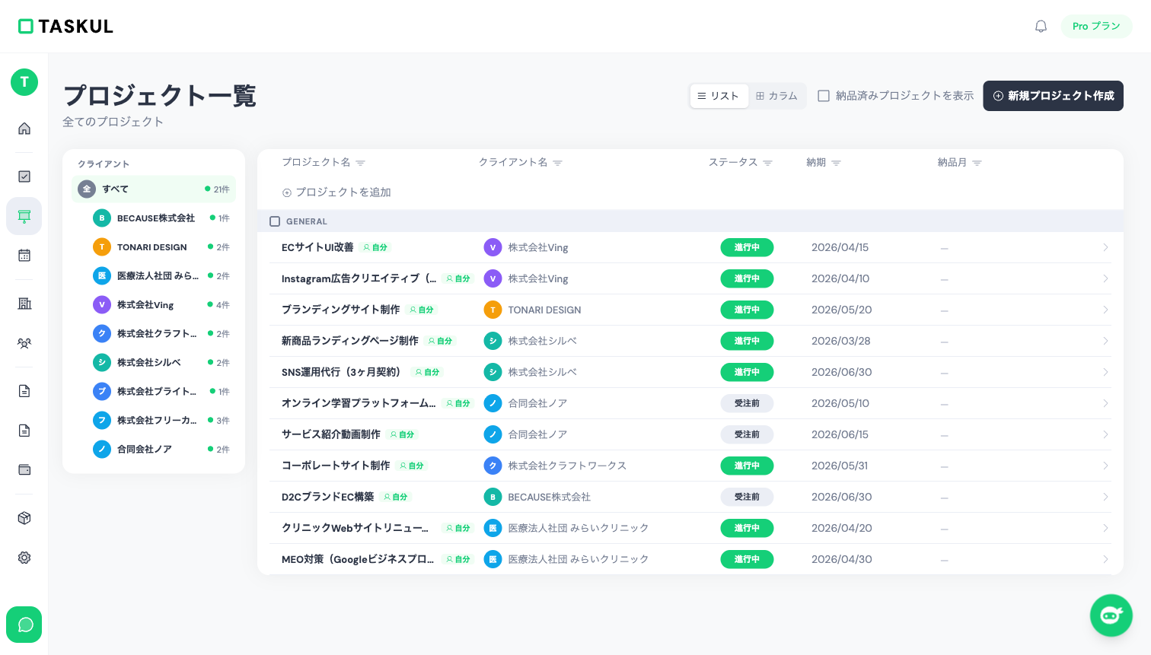This screenshot has height=655, width=1151.
Task: Check the GENERAL group header checkbox
Action: pos(275,221)
